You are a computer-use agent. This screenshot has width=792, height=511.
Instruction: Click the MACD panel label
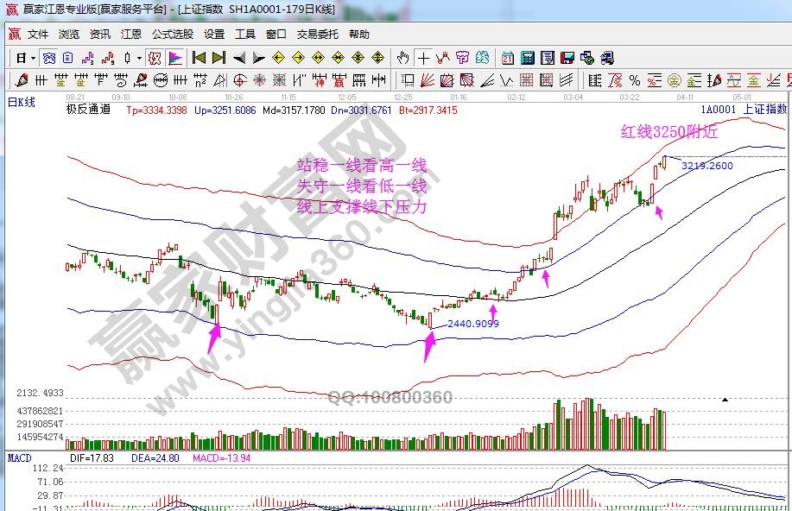coord(19,457)
